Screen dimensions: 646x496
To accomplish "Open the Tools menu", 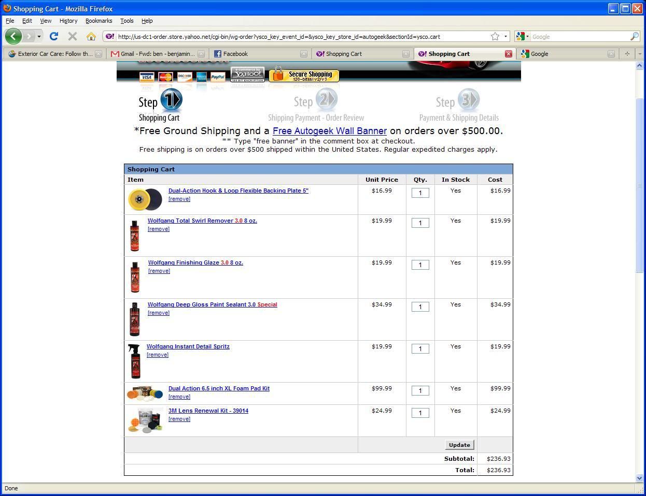I will [127, 21].
